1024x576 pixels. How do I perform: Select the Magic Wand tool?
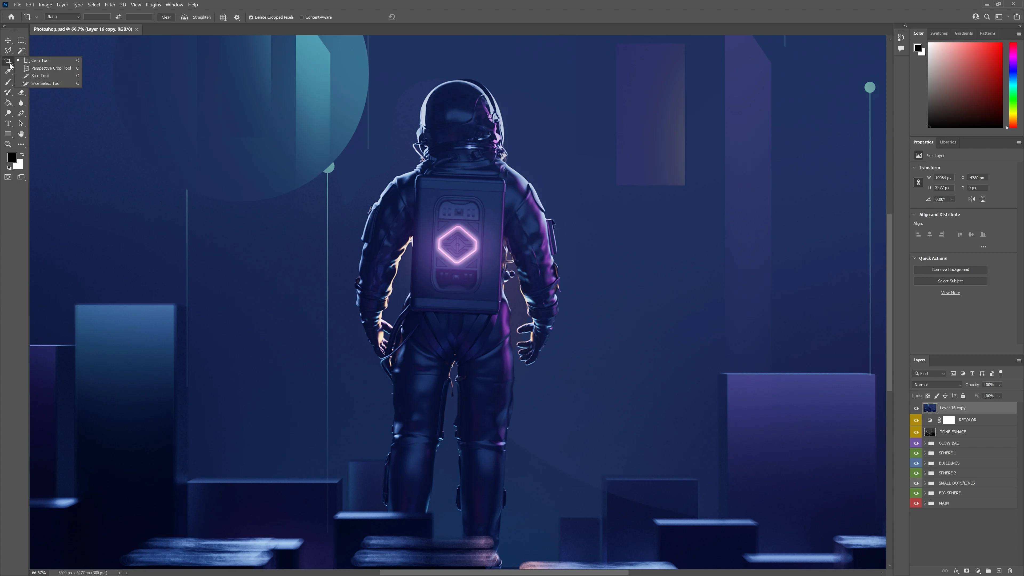(21, 50)
